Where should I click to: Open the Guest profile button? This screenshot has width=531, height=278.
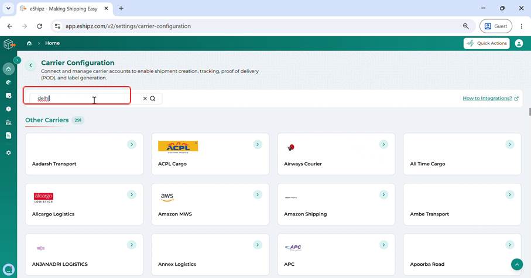496,26
